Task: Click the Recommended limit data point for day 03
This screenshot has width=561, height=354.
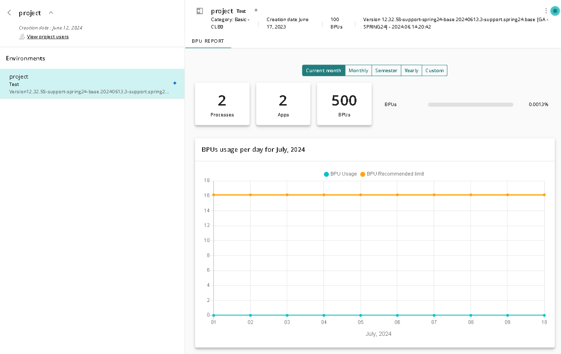Action: click(287, 195)
